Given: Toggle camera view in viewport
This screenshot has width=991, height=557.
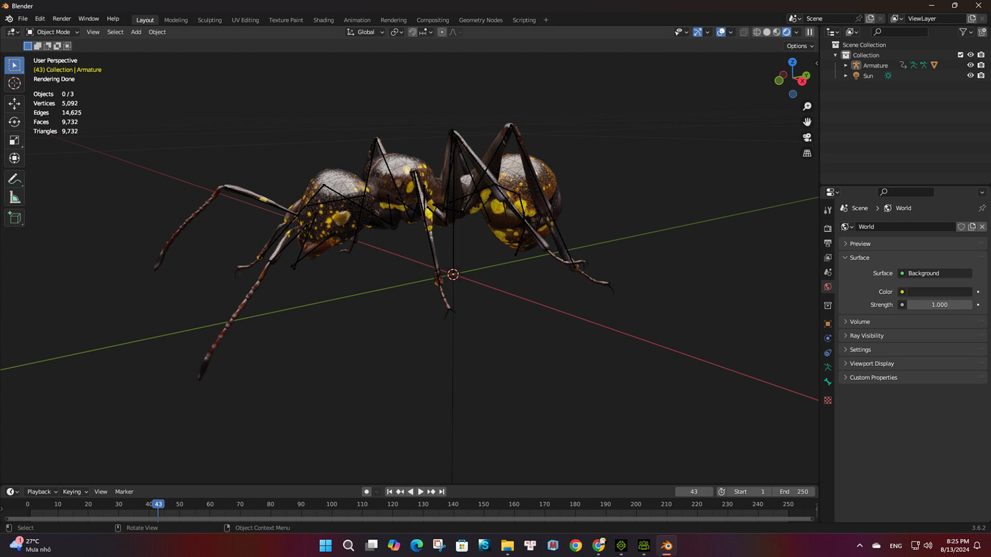Looking at the screenshot, I should (x=807, y=137).
